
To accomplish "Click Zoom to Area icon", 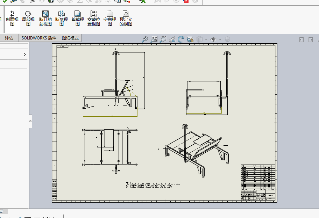I will [163, 39].
